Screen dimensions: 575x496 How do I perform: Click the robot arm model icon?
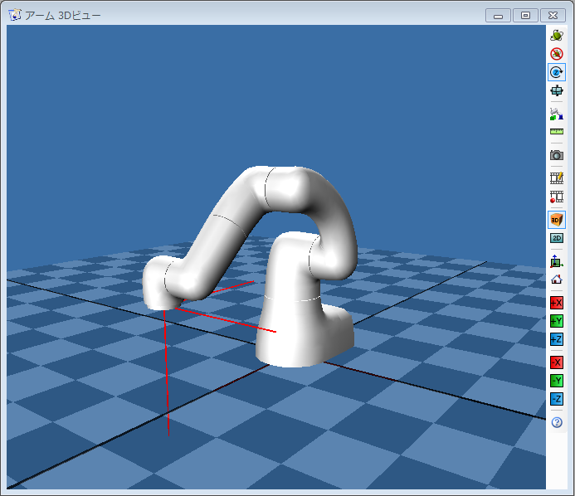click(x=557, y=113)
